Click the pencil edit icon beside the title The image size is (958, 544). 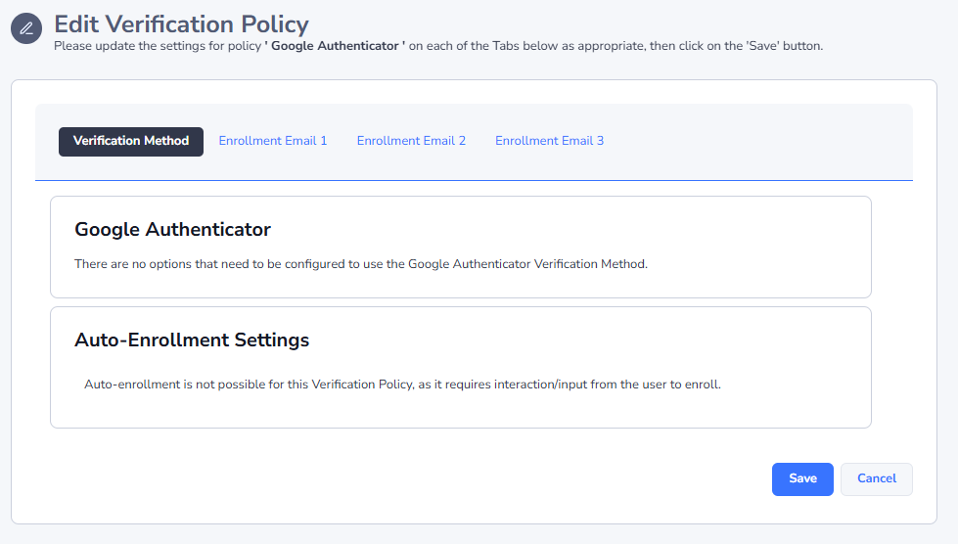(26, 28)
